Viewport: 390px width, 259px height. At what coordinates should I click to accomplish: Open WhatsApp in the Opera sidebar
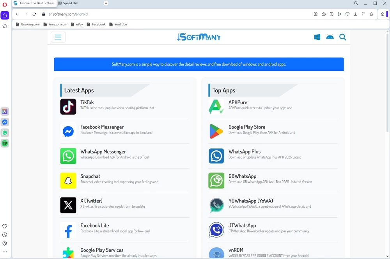click(5, 133)
